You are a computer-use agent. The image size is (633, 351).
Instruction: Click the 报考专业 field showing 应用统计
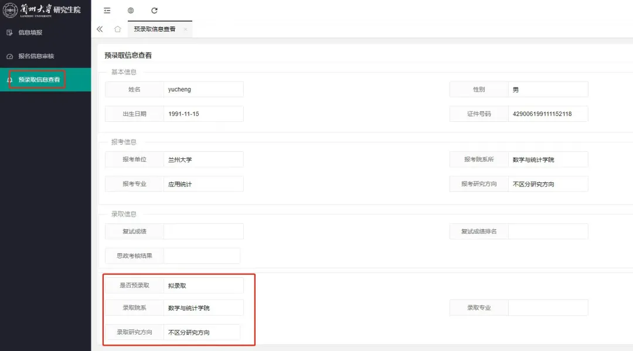click(203, 184)
